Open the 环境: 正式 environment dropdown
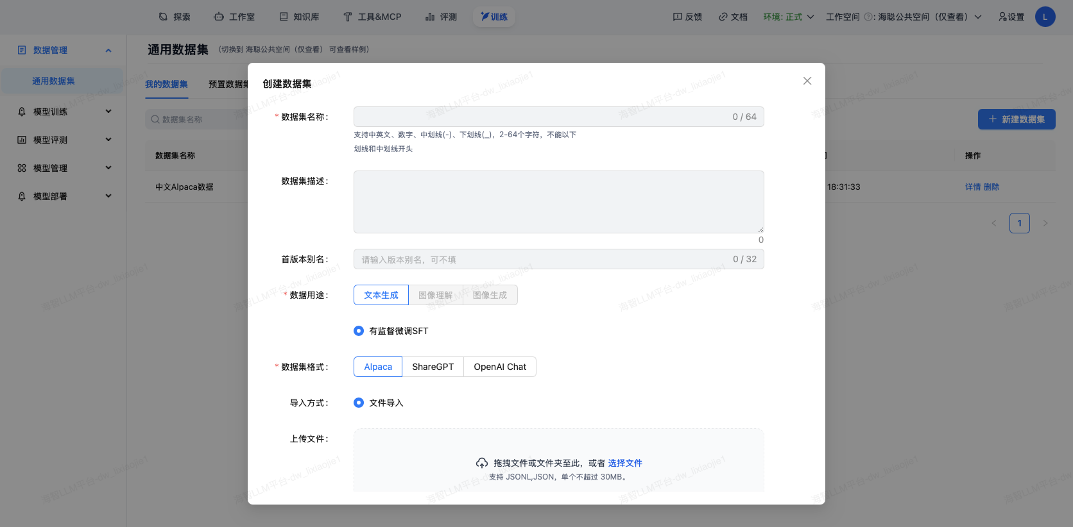The image size is (1073, 527). click(788, 17)
